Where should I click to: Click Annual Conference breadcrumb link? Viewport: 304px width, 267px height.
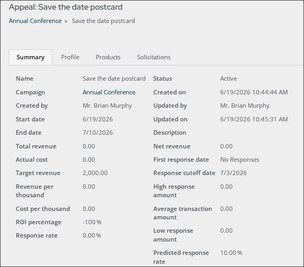tap(35, 21)
